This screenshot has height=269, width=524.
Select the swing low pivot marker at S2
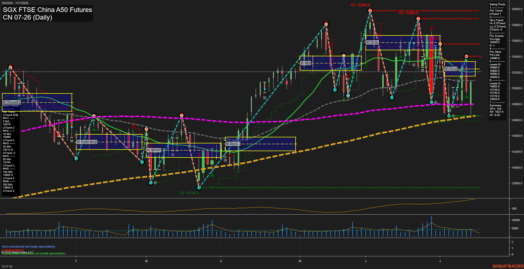click(199, 188)
